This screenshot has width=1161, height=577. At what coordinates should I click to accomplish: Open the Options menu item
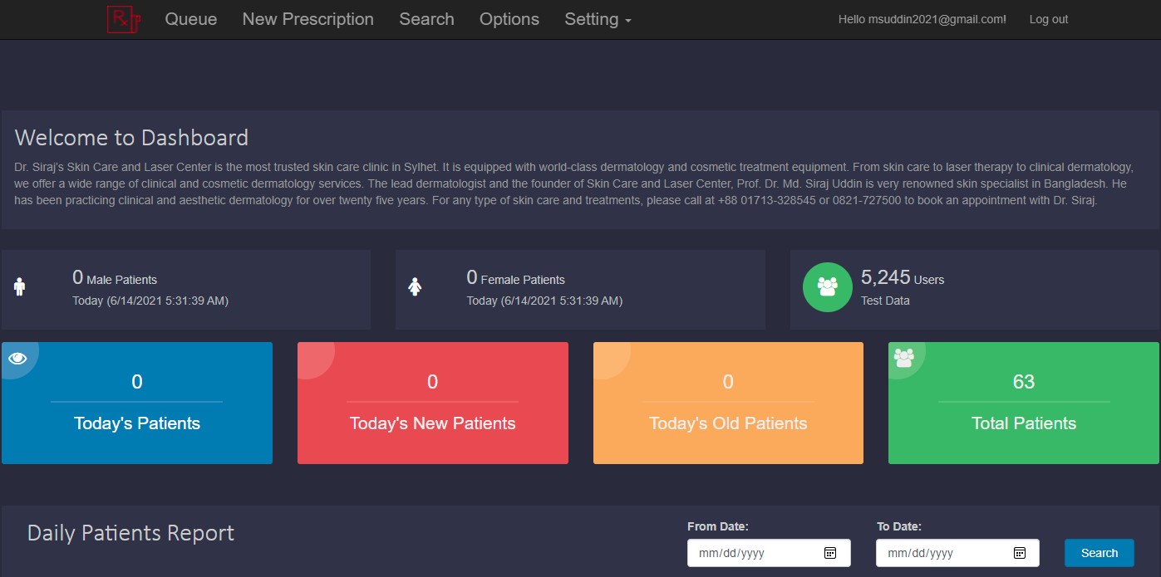[509, 19]
